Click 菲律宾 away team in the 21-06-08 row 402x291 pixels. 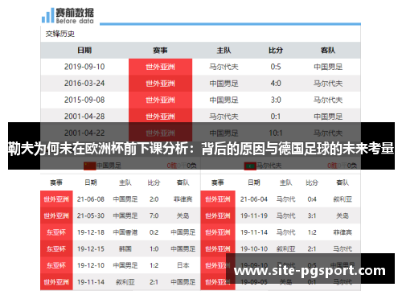[x=183, y=199]
